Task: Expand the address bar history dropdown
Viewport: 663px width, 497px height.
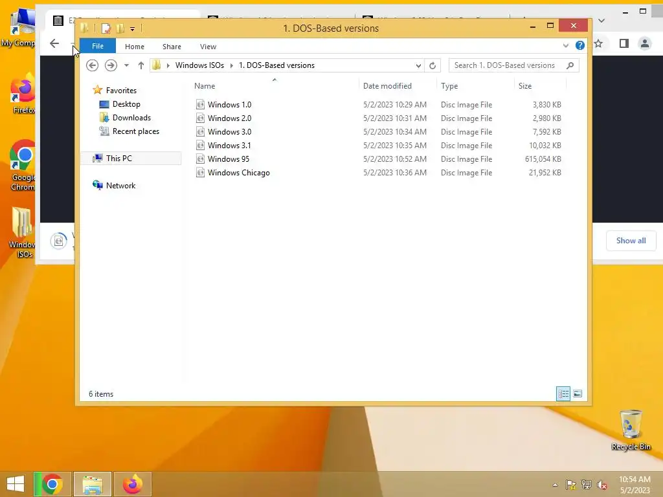Action: coord(418,65)
